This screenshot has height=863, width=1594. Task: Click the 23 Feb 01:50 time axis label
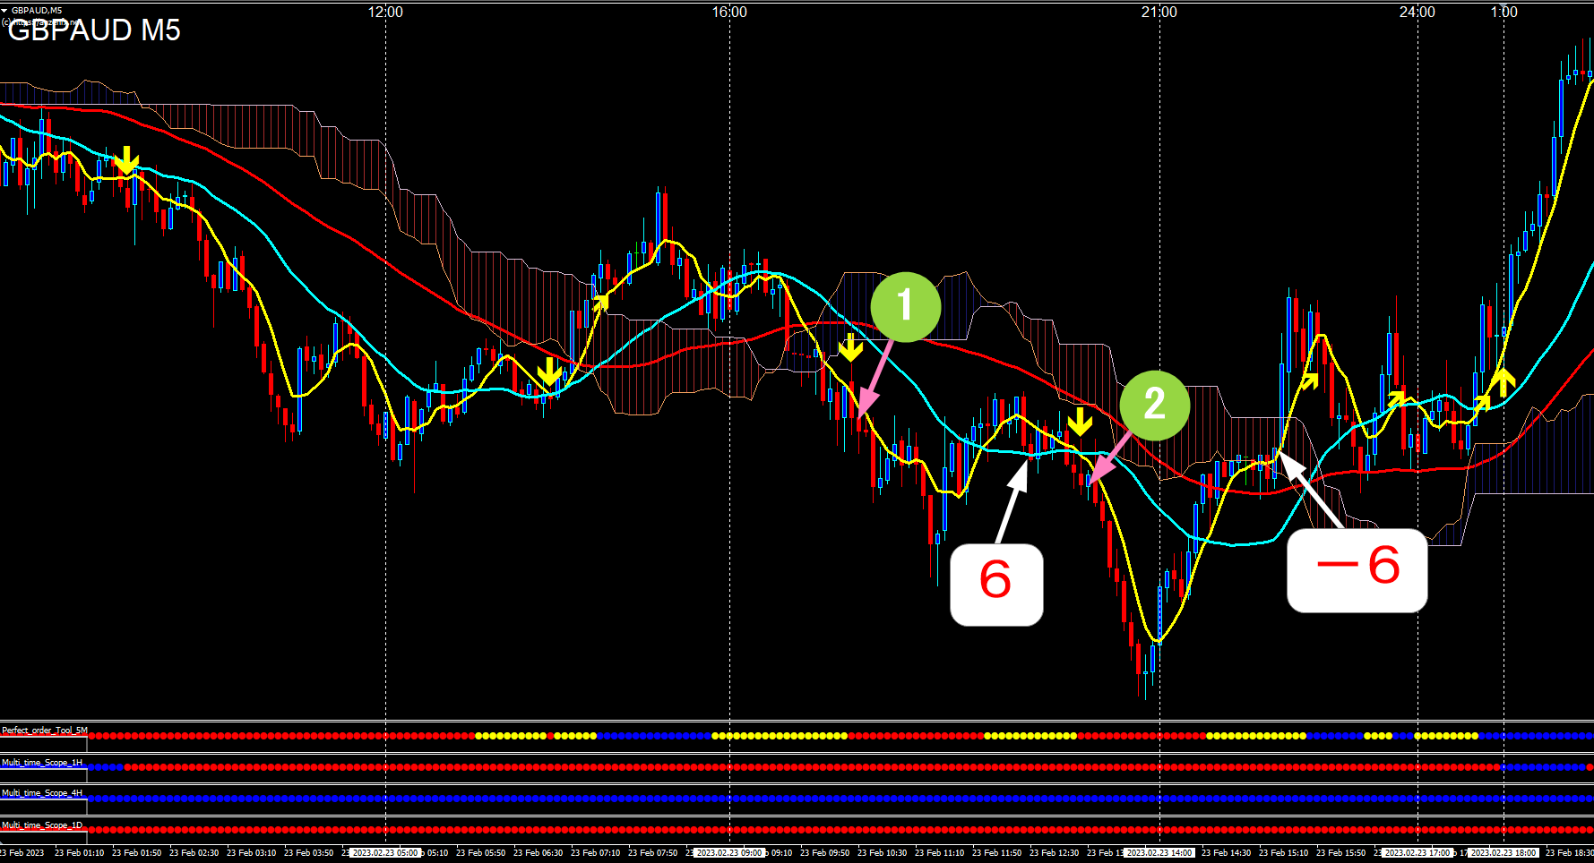coord(137,853)
